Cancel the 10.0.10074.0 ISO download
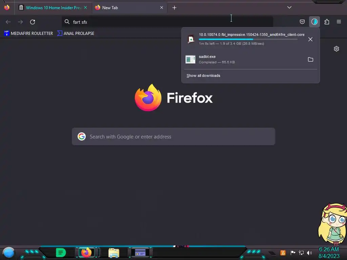The image size is (347, 260). tap(310, 39)
